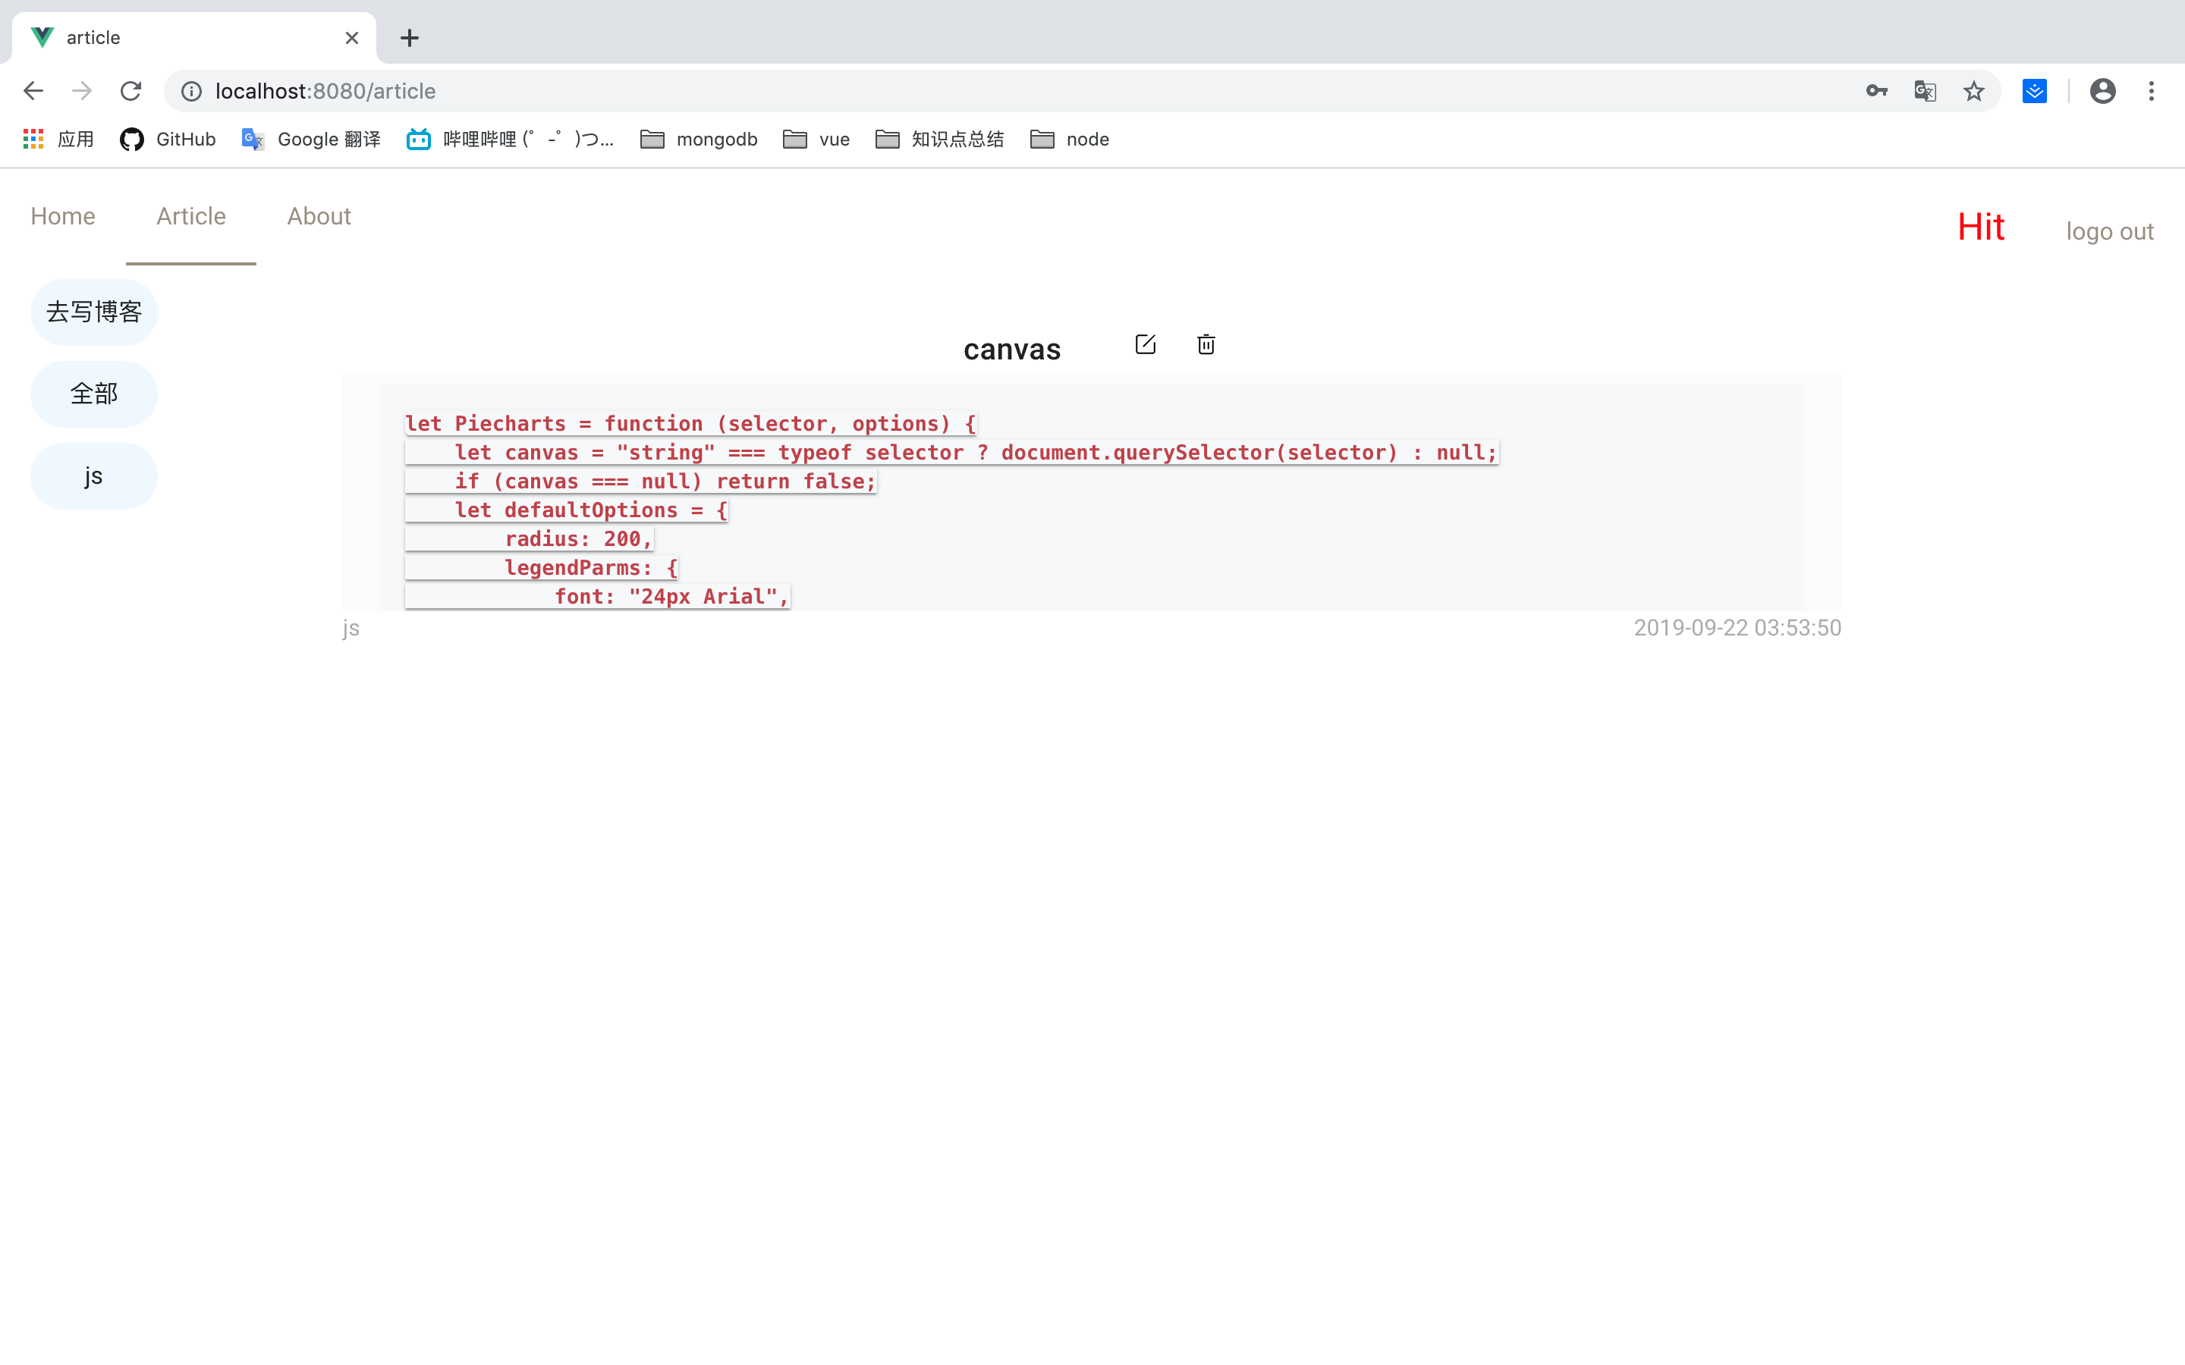Go back with the browser back arrow
Viewport: 2185px width, 1365px height.
(x=33, y=91)
